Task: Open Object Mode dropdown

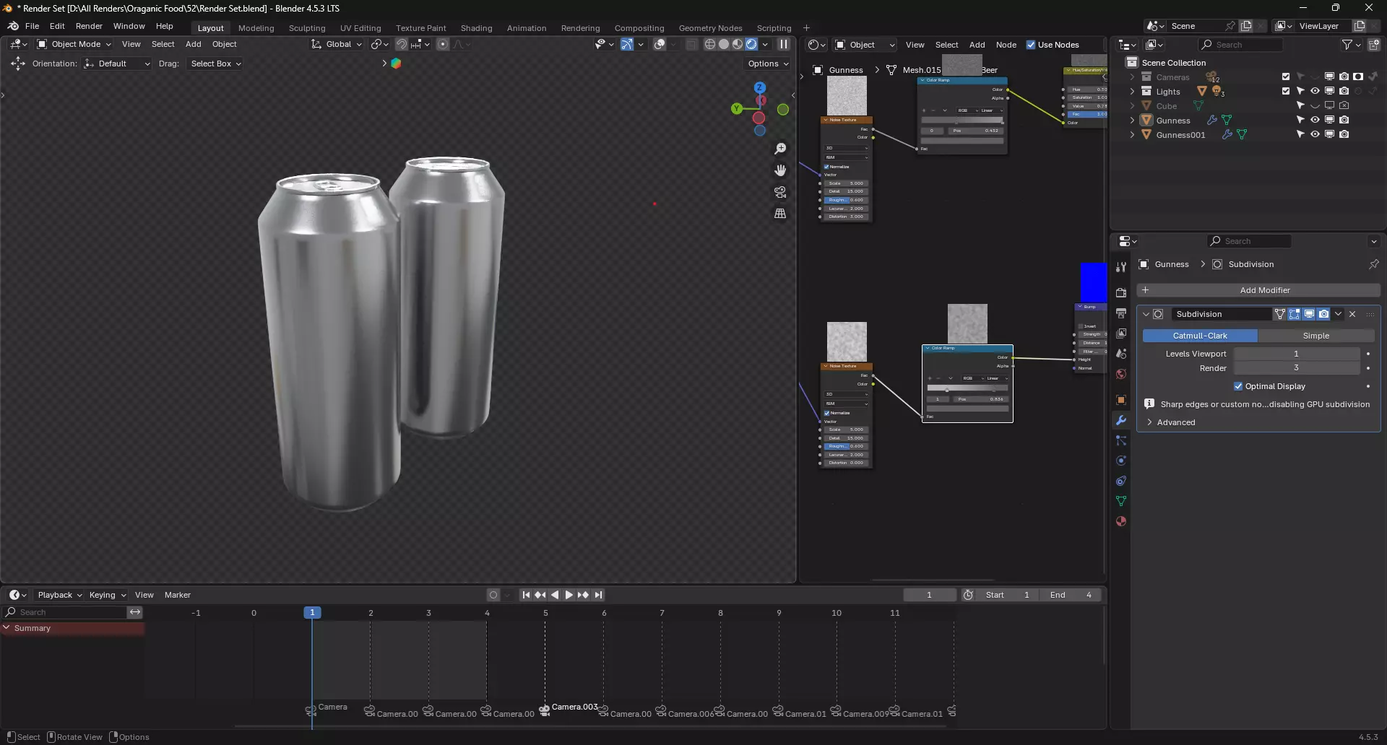Action: tap(74, 44)
